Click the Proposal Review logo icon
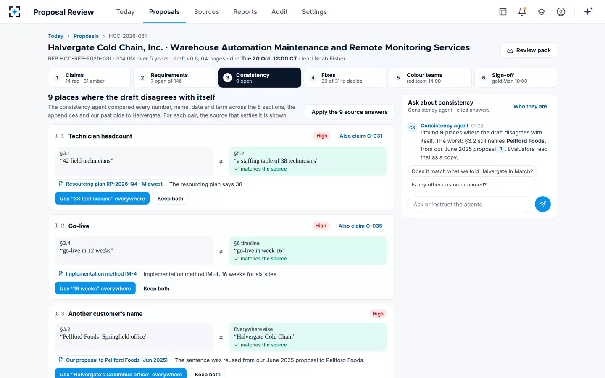The image size is (605, 378). point(15,12)
